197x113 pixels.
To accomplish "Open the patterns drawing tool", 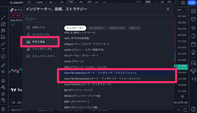I will click(x=3, y=31).
